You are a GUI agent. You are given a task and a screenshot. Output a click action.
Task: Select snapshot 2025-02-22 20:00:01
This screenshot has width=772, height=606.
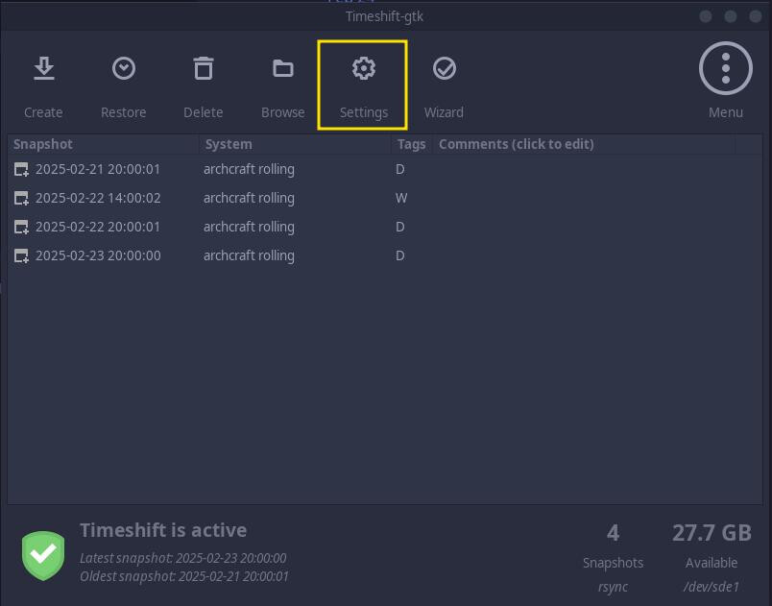pos(384,227)
